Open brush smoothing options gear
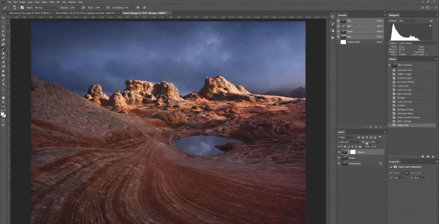This screenshot has width=439, height=224. [x=138, y=7]
